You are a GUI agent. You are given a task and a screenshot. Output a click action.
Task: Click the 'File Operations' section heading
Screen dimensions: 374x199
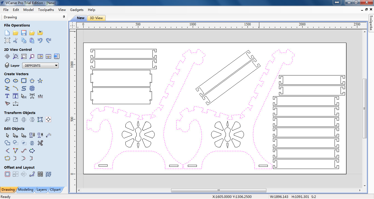[x=17, y=25]
